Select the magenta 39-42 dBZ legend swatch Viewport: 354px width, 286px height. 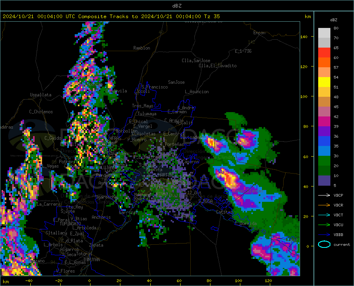point(324,122)
